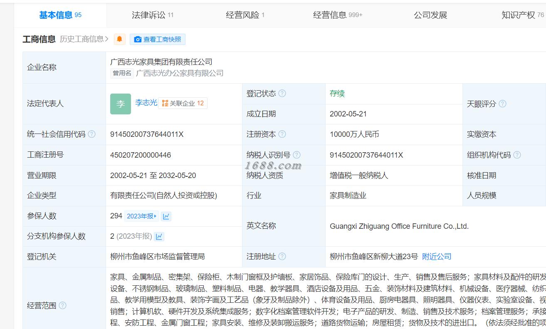
Task: Click the 曾用名 tag label
Action: 122,73
